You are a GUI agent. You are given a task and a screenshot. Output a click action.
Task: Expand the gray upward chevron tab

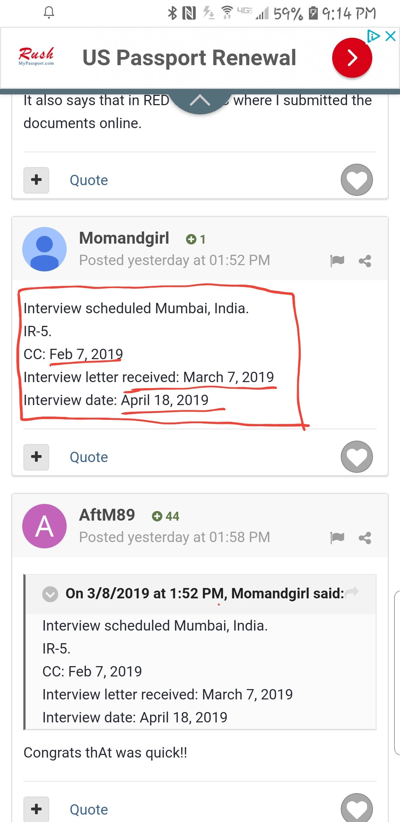tap(200, 101)
